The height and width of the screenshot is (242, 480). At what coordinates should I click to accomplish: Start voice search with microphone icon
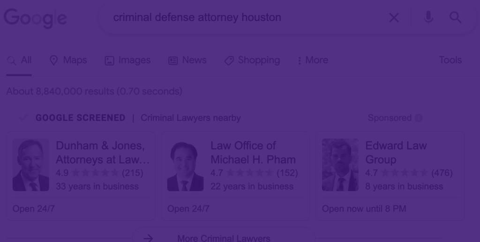(428, 18)
